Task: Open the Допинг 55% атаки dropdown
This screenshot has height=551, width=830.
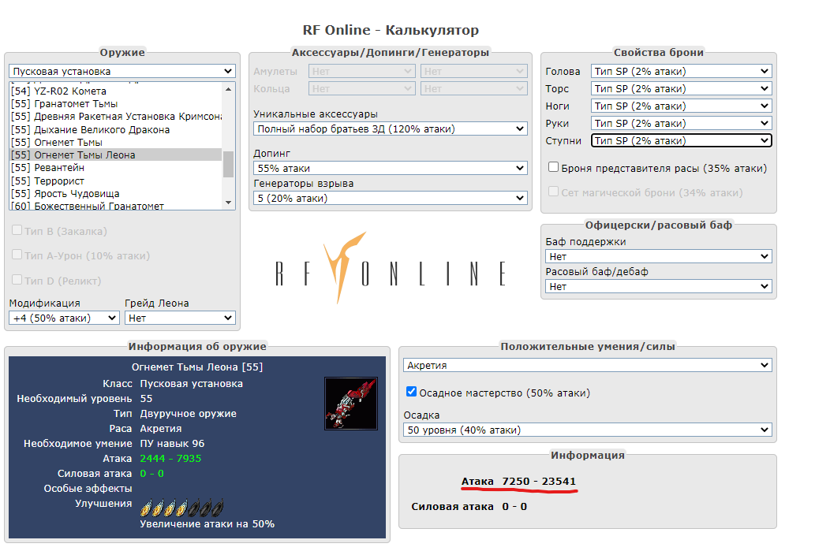Action: point(390,168)
